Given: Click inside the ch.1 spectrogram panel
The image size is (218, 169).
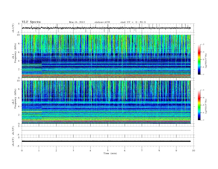Looking at the screenshot, I should pos(106,56).
